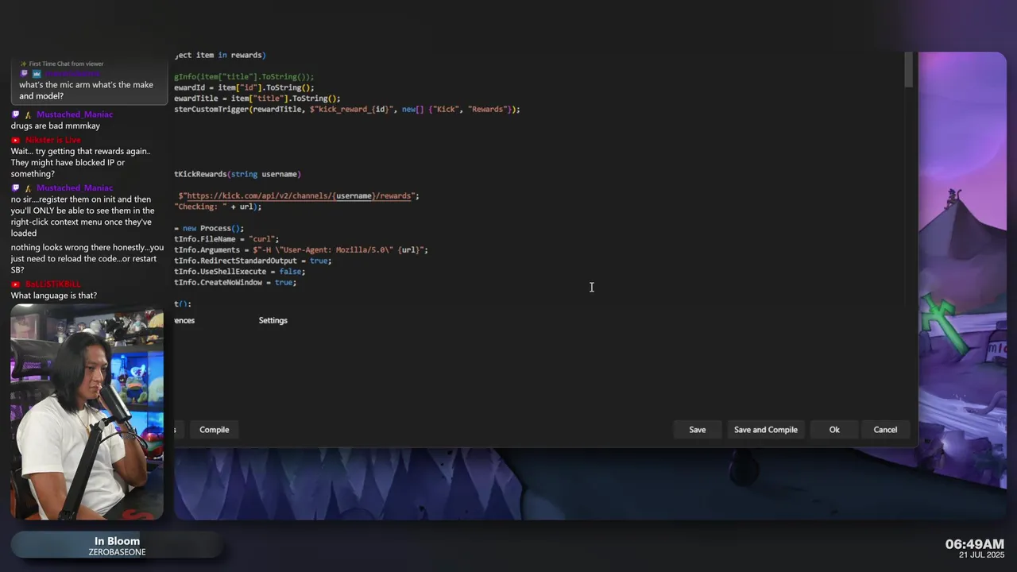Click the 'ewardTitle = item["title"]' code line
The image size is (1017, 572).
[257, 99]
